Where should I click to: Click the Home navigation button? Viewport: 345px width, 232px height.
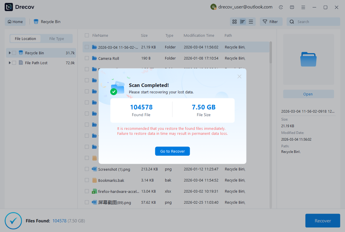(x=15, y=22)
